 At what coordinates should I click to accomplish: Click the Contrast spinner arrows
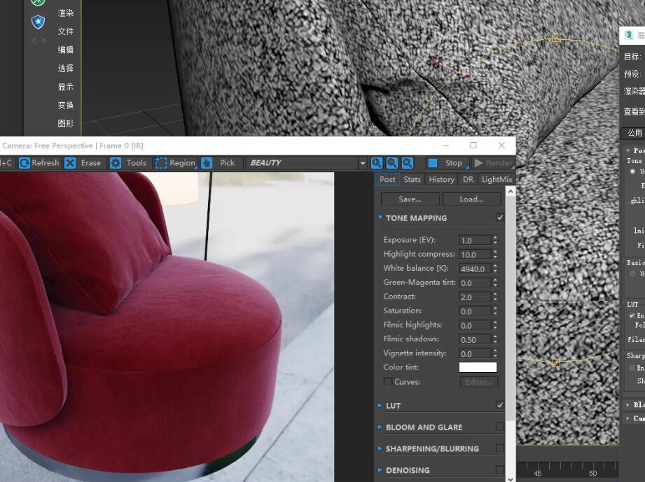click(495, 297)
